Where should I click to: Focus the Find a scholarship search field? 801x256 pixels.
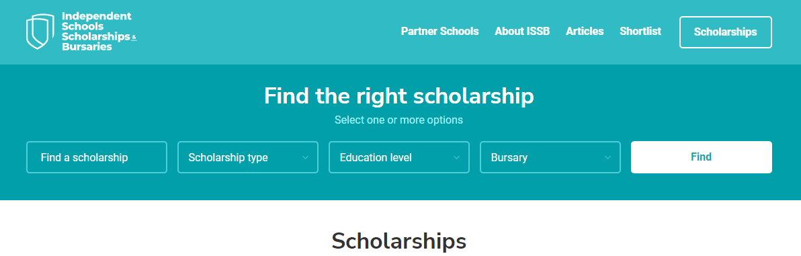pyautogui.click(x=97, y=157)
